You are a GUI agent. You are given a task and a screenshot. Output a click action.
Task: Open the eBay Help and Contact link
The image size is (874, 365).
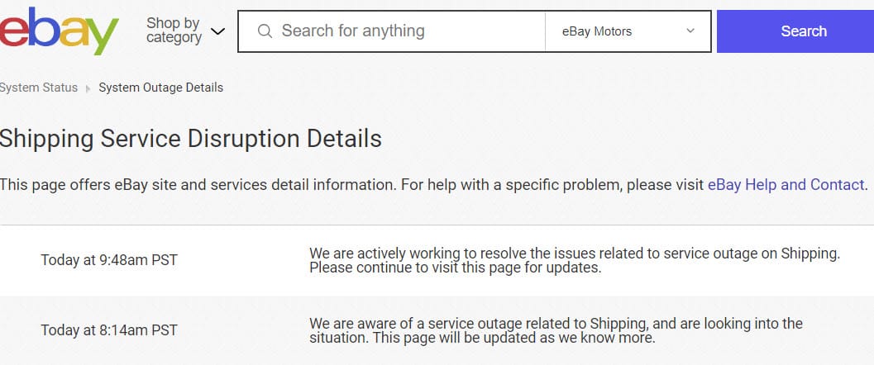click(786, 185)
